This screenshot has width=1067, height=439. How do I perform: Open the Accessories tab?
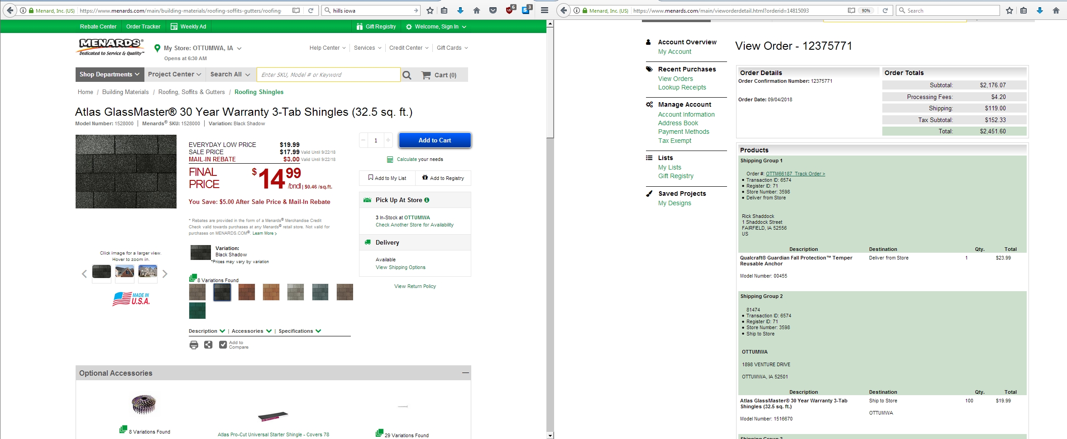pos(252,331)
